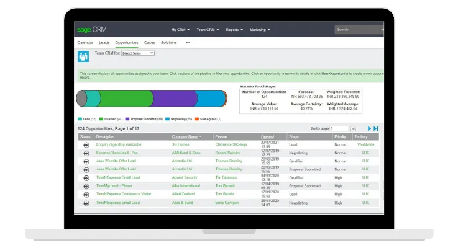Click the Description column header
458x248 pixels.
point(105,136)
